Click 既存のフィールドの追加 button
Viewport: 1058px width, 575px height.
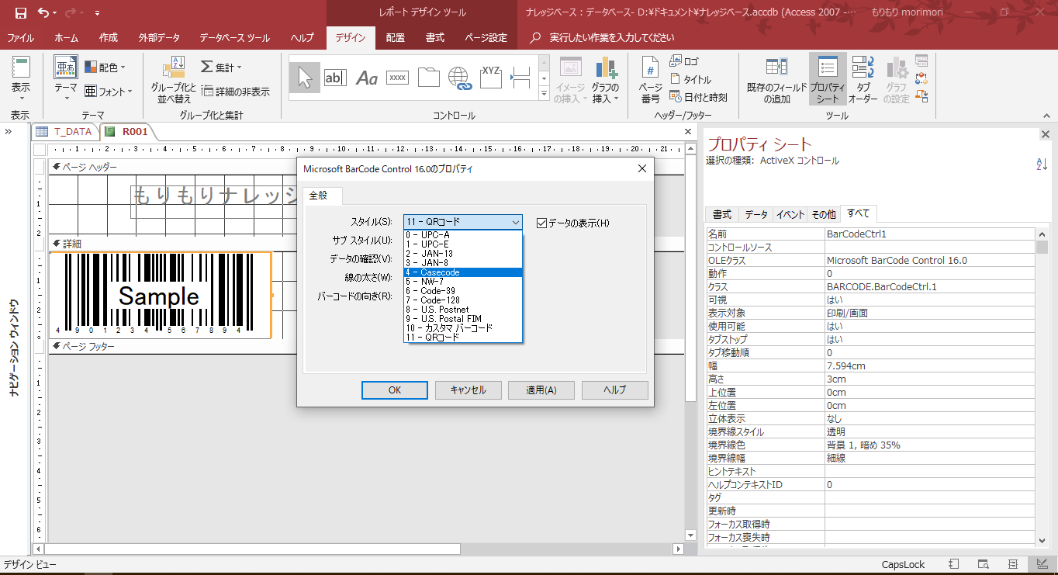click(x=776, y=79)
